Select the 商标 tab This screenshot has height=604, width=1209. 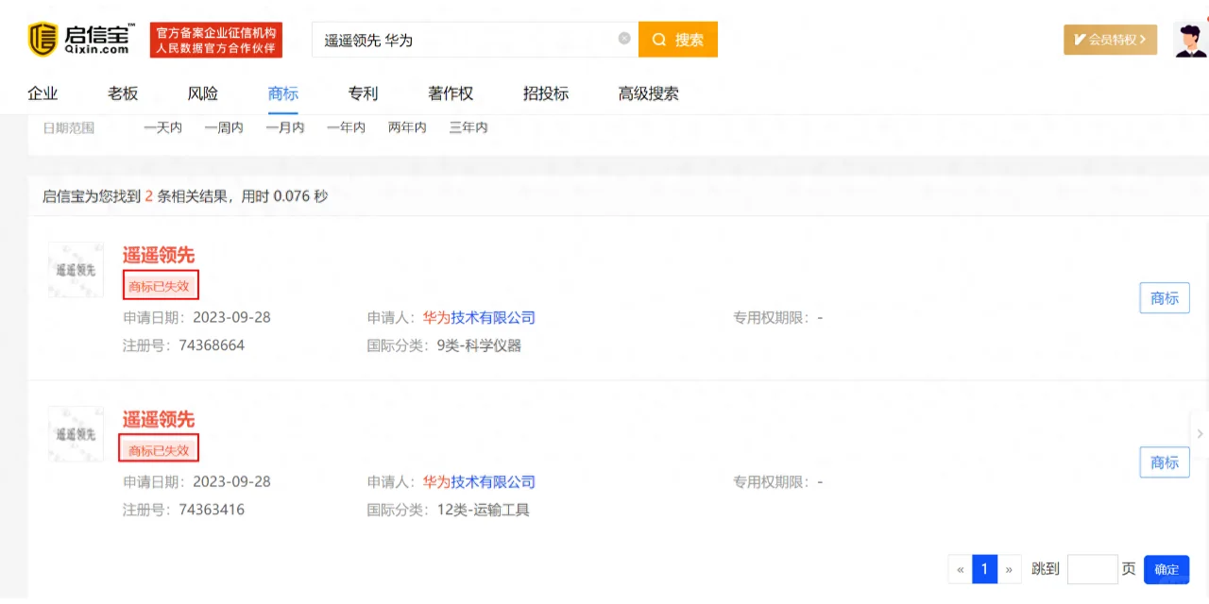(x=283, y=93)
